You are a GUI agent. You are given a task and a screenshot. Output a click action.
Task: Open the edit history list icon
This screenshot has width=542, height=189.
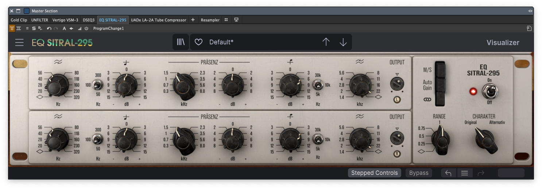[464, 173]
